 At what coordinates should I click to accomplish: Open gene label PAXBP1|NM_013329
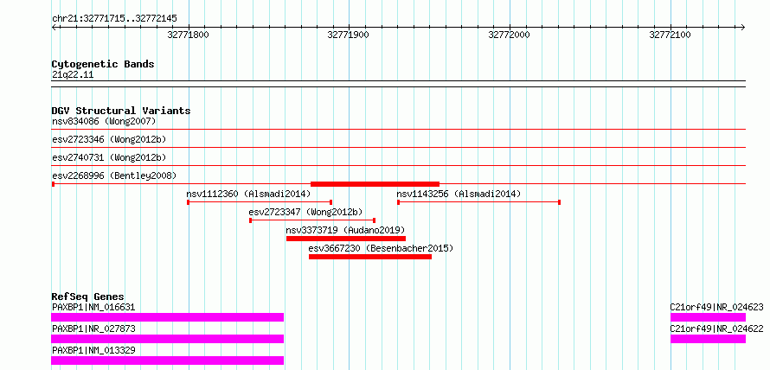click(x=93, y=351)
